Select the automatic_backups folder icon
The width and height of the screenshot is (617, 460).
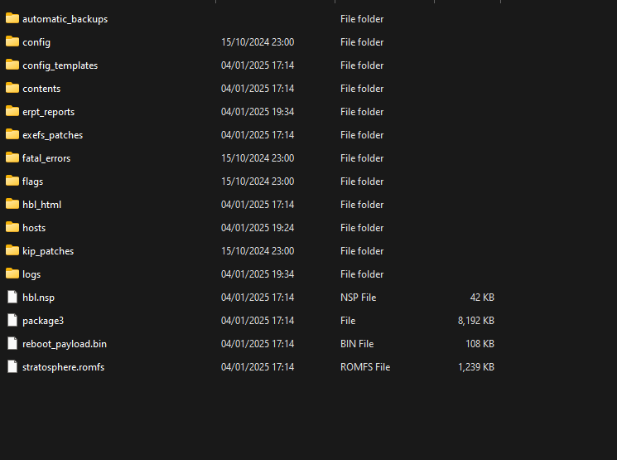pos(12,18)
